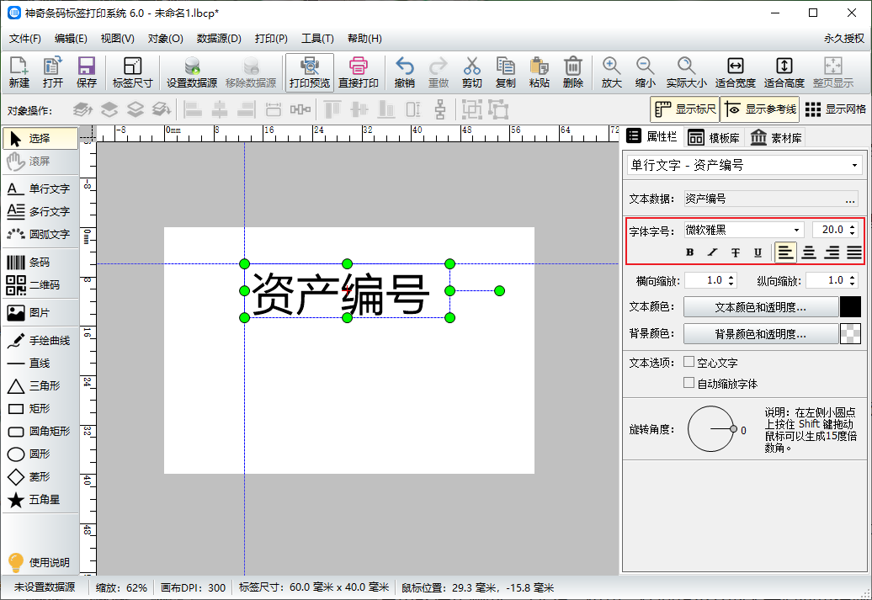Screen dimensions: 872x600
Task: Select the 多行文字 multi-line text tool
Action: point(40,211)
